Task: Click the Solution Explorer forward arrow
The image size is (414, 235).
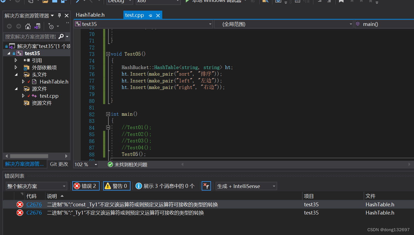Action: [19, 26]
